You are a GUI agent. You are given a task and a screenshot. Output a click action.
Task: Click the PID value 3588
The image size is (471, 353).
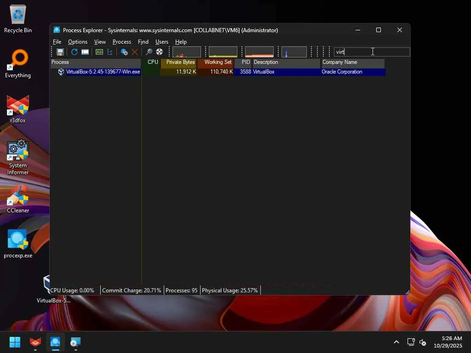(246, 72)
